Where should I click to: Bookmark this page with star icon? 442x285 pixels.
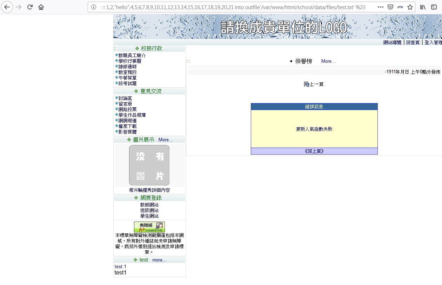pos(410,7)
